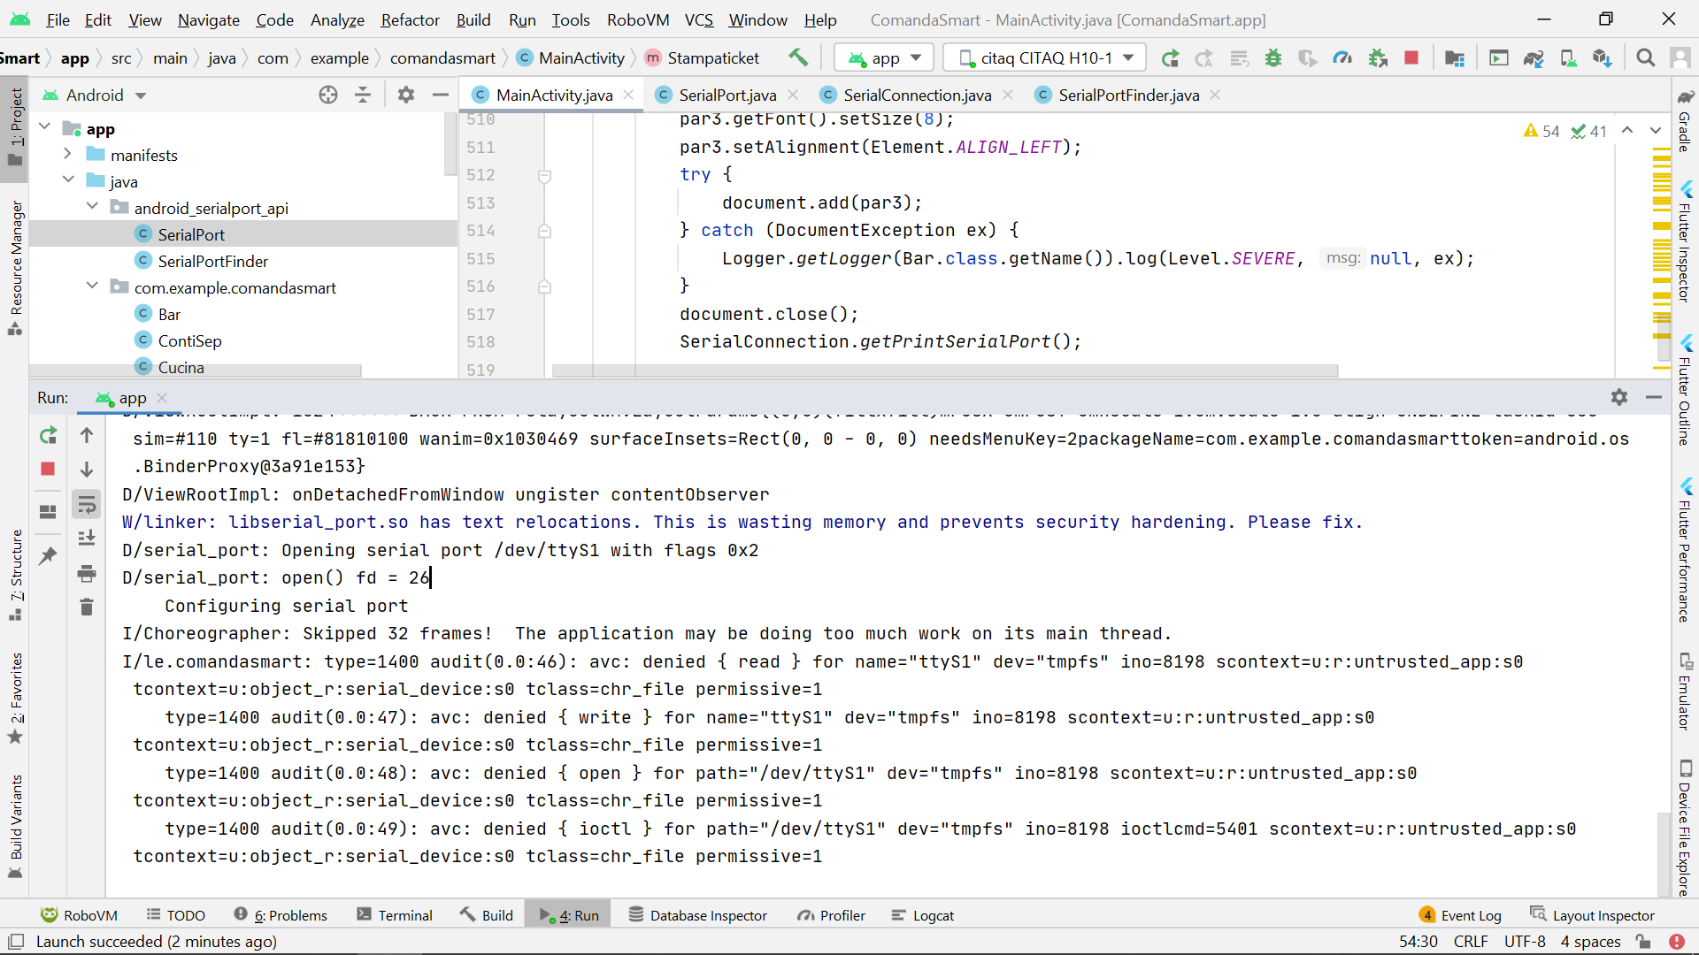Viewport: 1699px width, 955px height.
Task: Stop the running application with the red square
Action: pyautogui.click(x=1411, y=57)
